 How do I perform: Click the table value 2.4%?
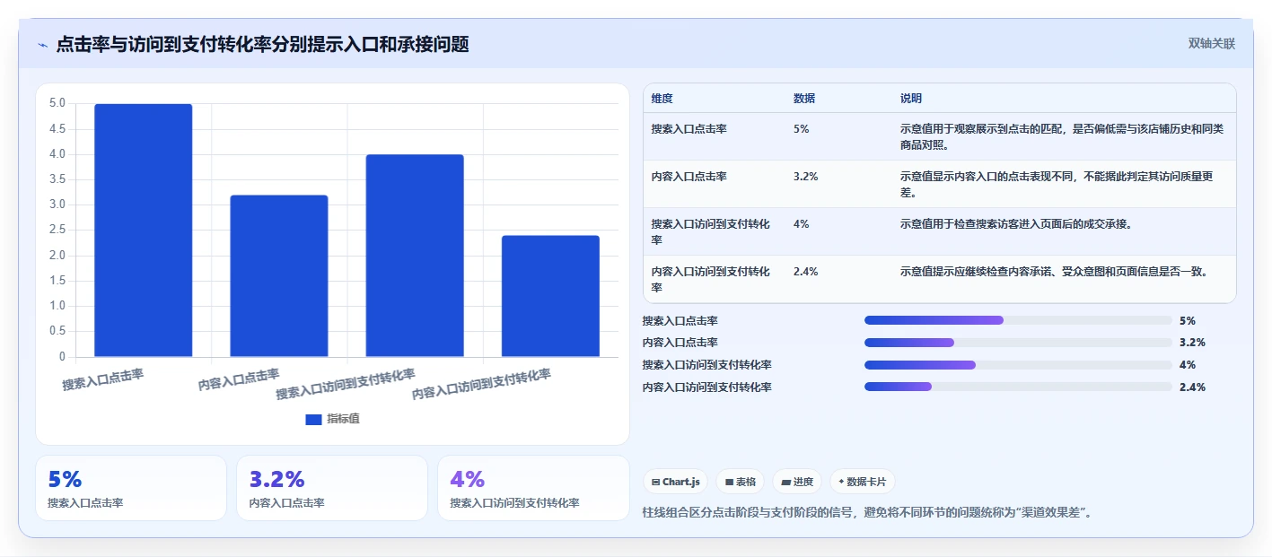click(x=806, y=272)
